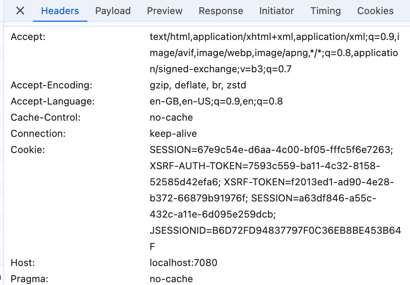Switch to the Response tab
410x285 pixels.
point(221,11)
